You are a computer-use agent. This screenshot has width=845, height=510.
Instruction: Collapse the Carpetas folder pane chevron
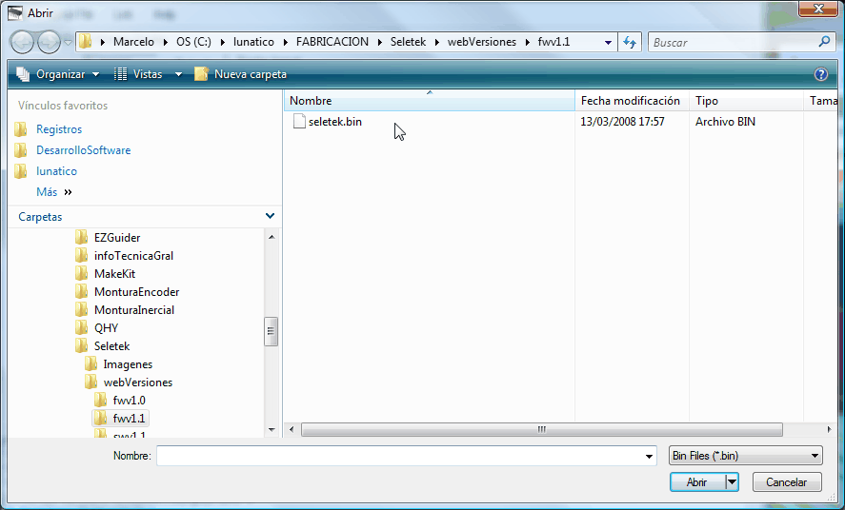(270, 216)
